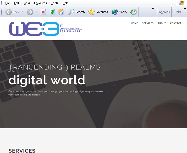
Task: Click the ABOUT navigation link
Action: click(x=162, y=23)
